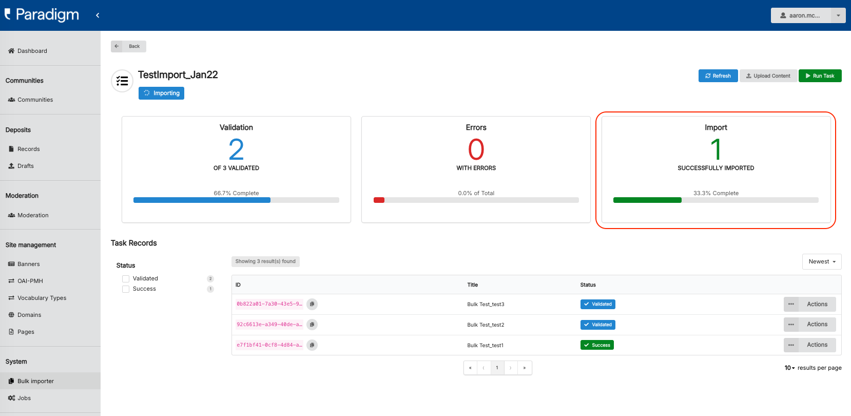The height and width of the screenshot is (416, 851).
Task: Click the Bulk Test_test3 title cell
Action: pyautogui.click(x=486, y=305)
